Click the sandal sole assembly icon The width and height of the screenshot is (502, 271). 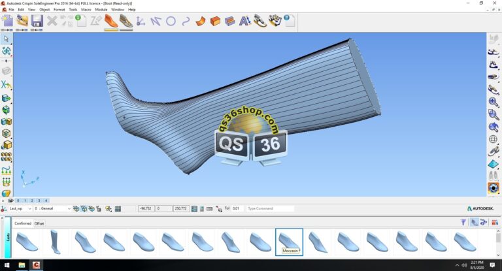click(x=260, y=21)
